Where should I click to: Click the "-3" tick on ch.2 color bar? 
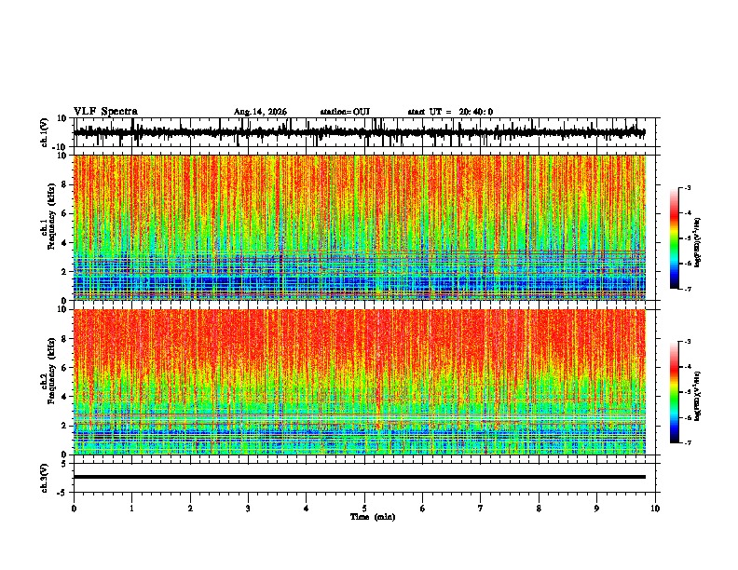(x=688, y=342)
